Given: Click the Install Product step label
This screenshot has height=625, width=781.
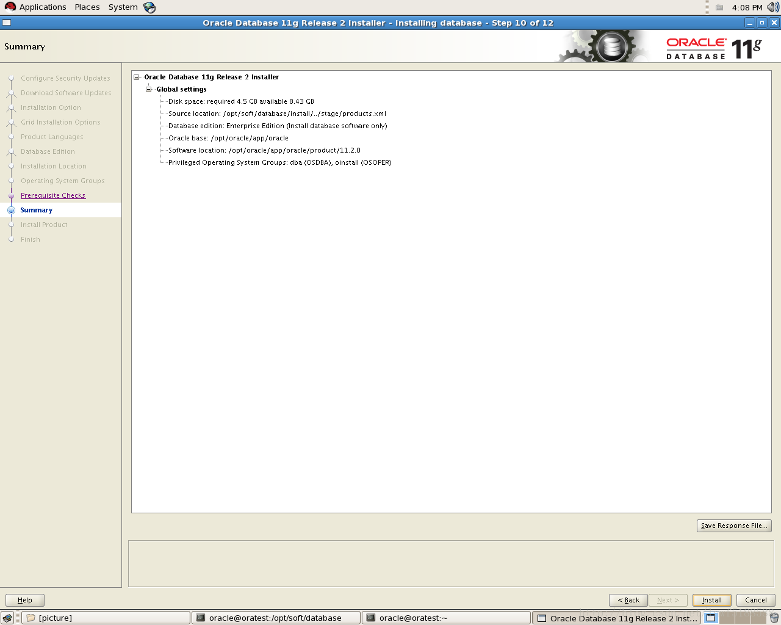Looking at the screenshot, I should pyautogui.click(x=44, y=225).
